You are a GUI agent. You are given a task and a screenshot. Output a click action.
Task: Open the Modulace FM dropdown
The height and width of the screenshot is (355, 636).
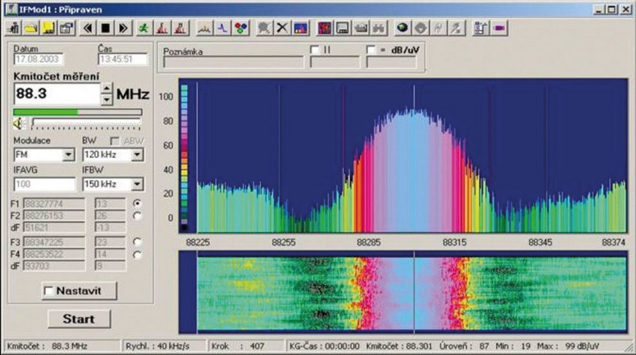69,154
